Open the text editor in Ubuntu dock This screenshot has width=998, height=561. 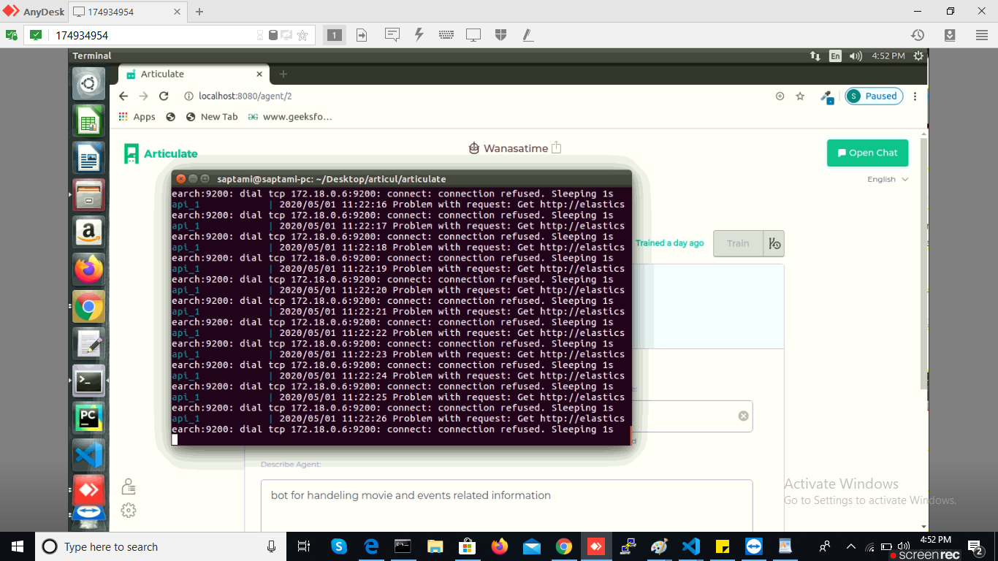pyautogui.click(x=88, y=345)
